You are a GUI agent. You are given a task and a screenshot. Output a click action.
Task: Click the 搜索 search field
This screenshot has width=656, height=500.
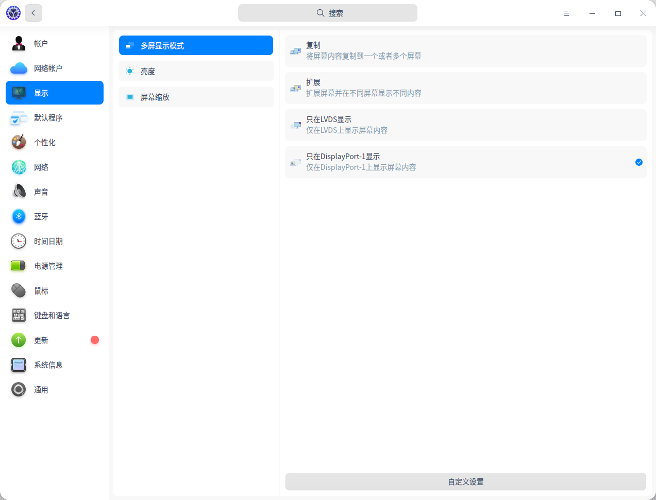328,13
